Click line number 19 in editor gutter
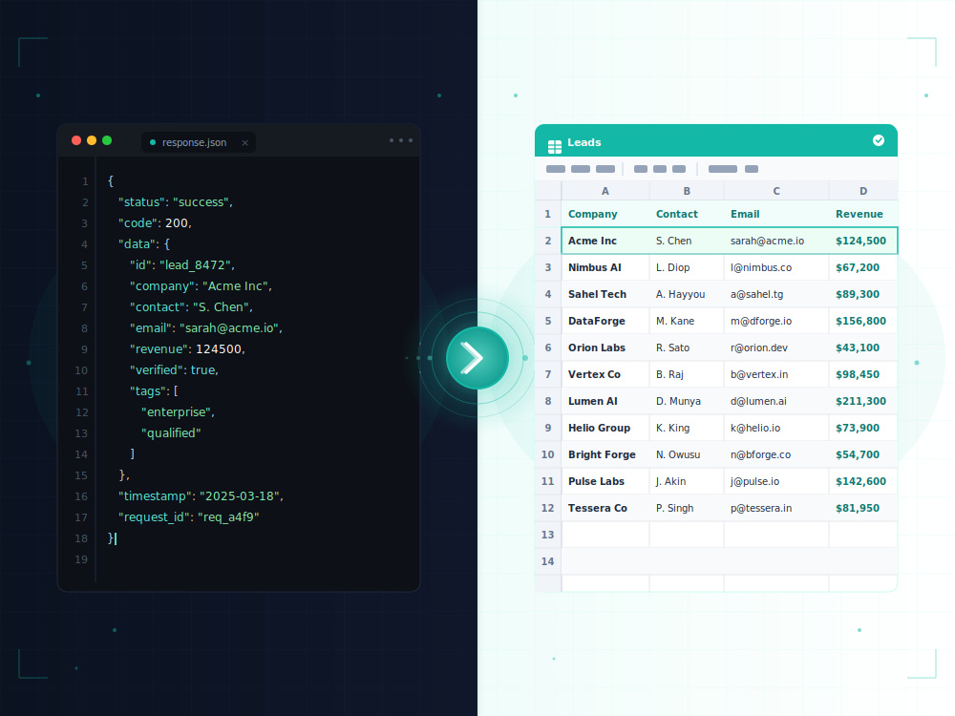Image resolution: width=955 pixels, height=716 pixels. click(x=81, y=559)
